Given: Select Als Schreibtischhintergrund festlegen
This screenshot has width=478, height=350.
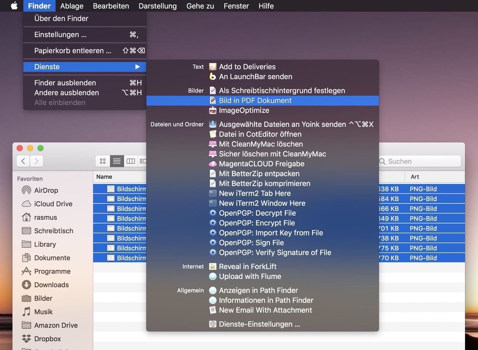Looking at the screenshot, I should point(263,90).
